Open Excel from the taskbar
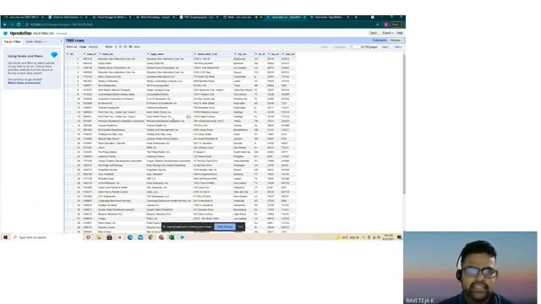 pos(172,237)
